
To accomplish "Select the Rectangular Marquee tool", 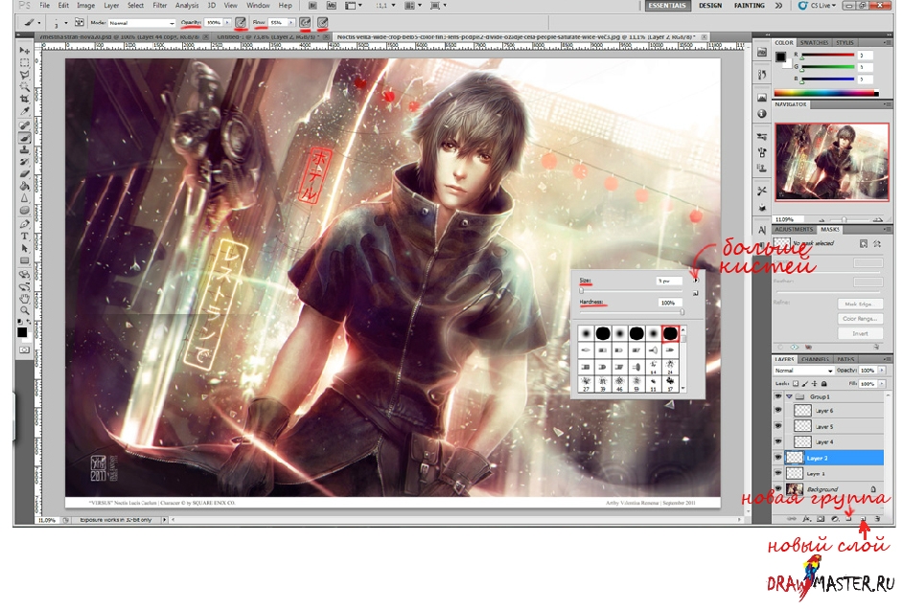I will pos(24,62).
